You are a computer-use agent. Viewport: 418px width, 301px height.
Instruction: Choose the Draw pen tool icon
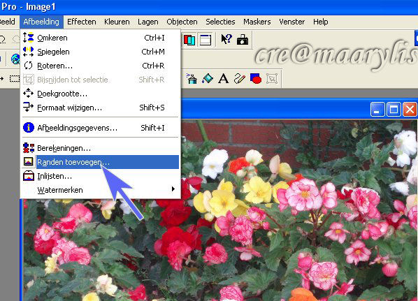(239, 79)
